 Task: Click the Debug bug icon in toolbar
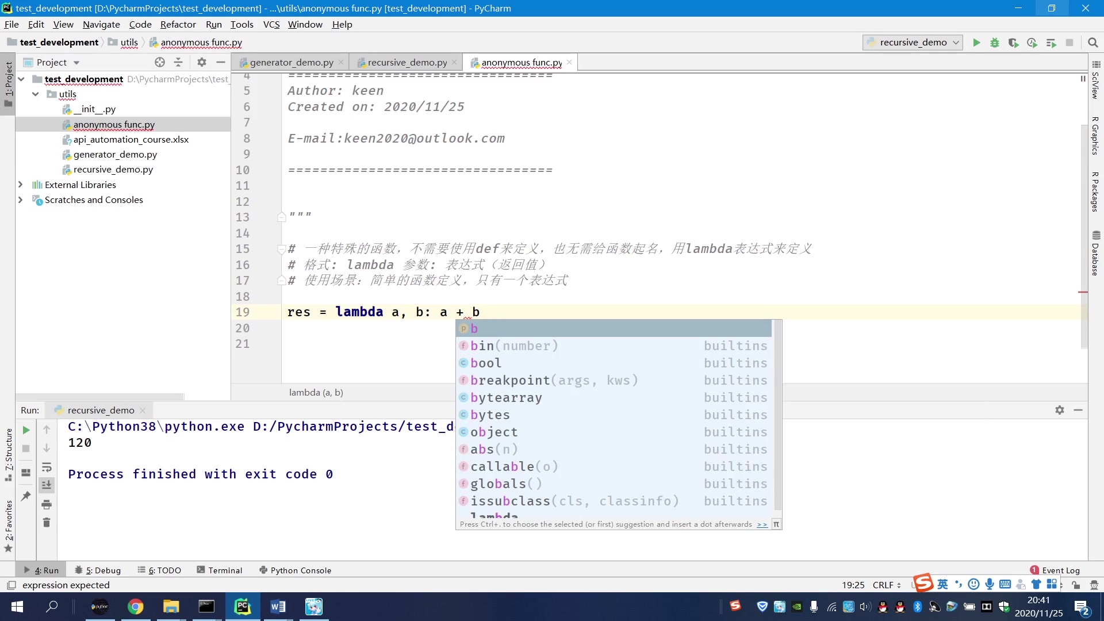coord(995,43)
